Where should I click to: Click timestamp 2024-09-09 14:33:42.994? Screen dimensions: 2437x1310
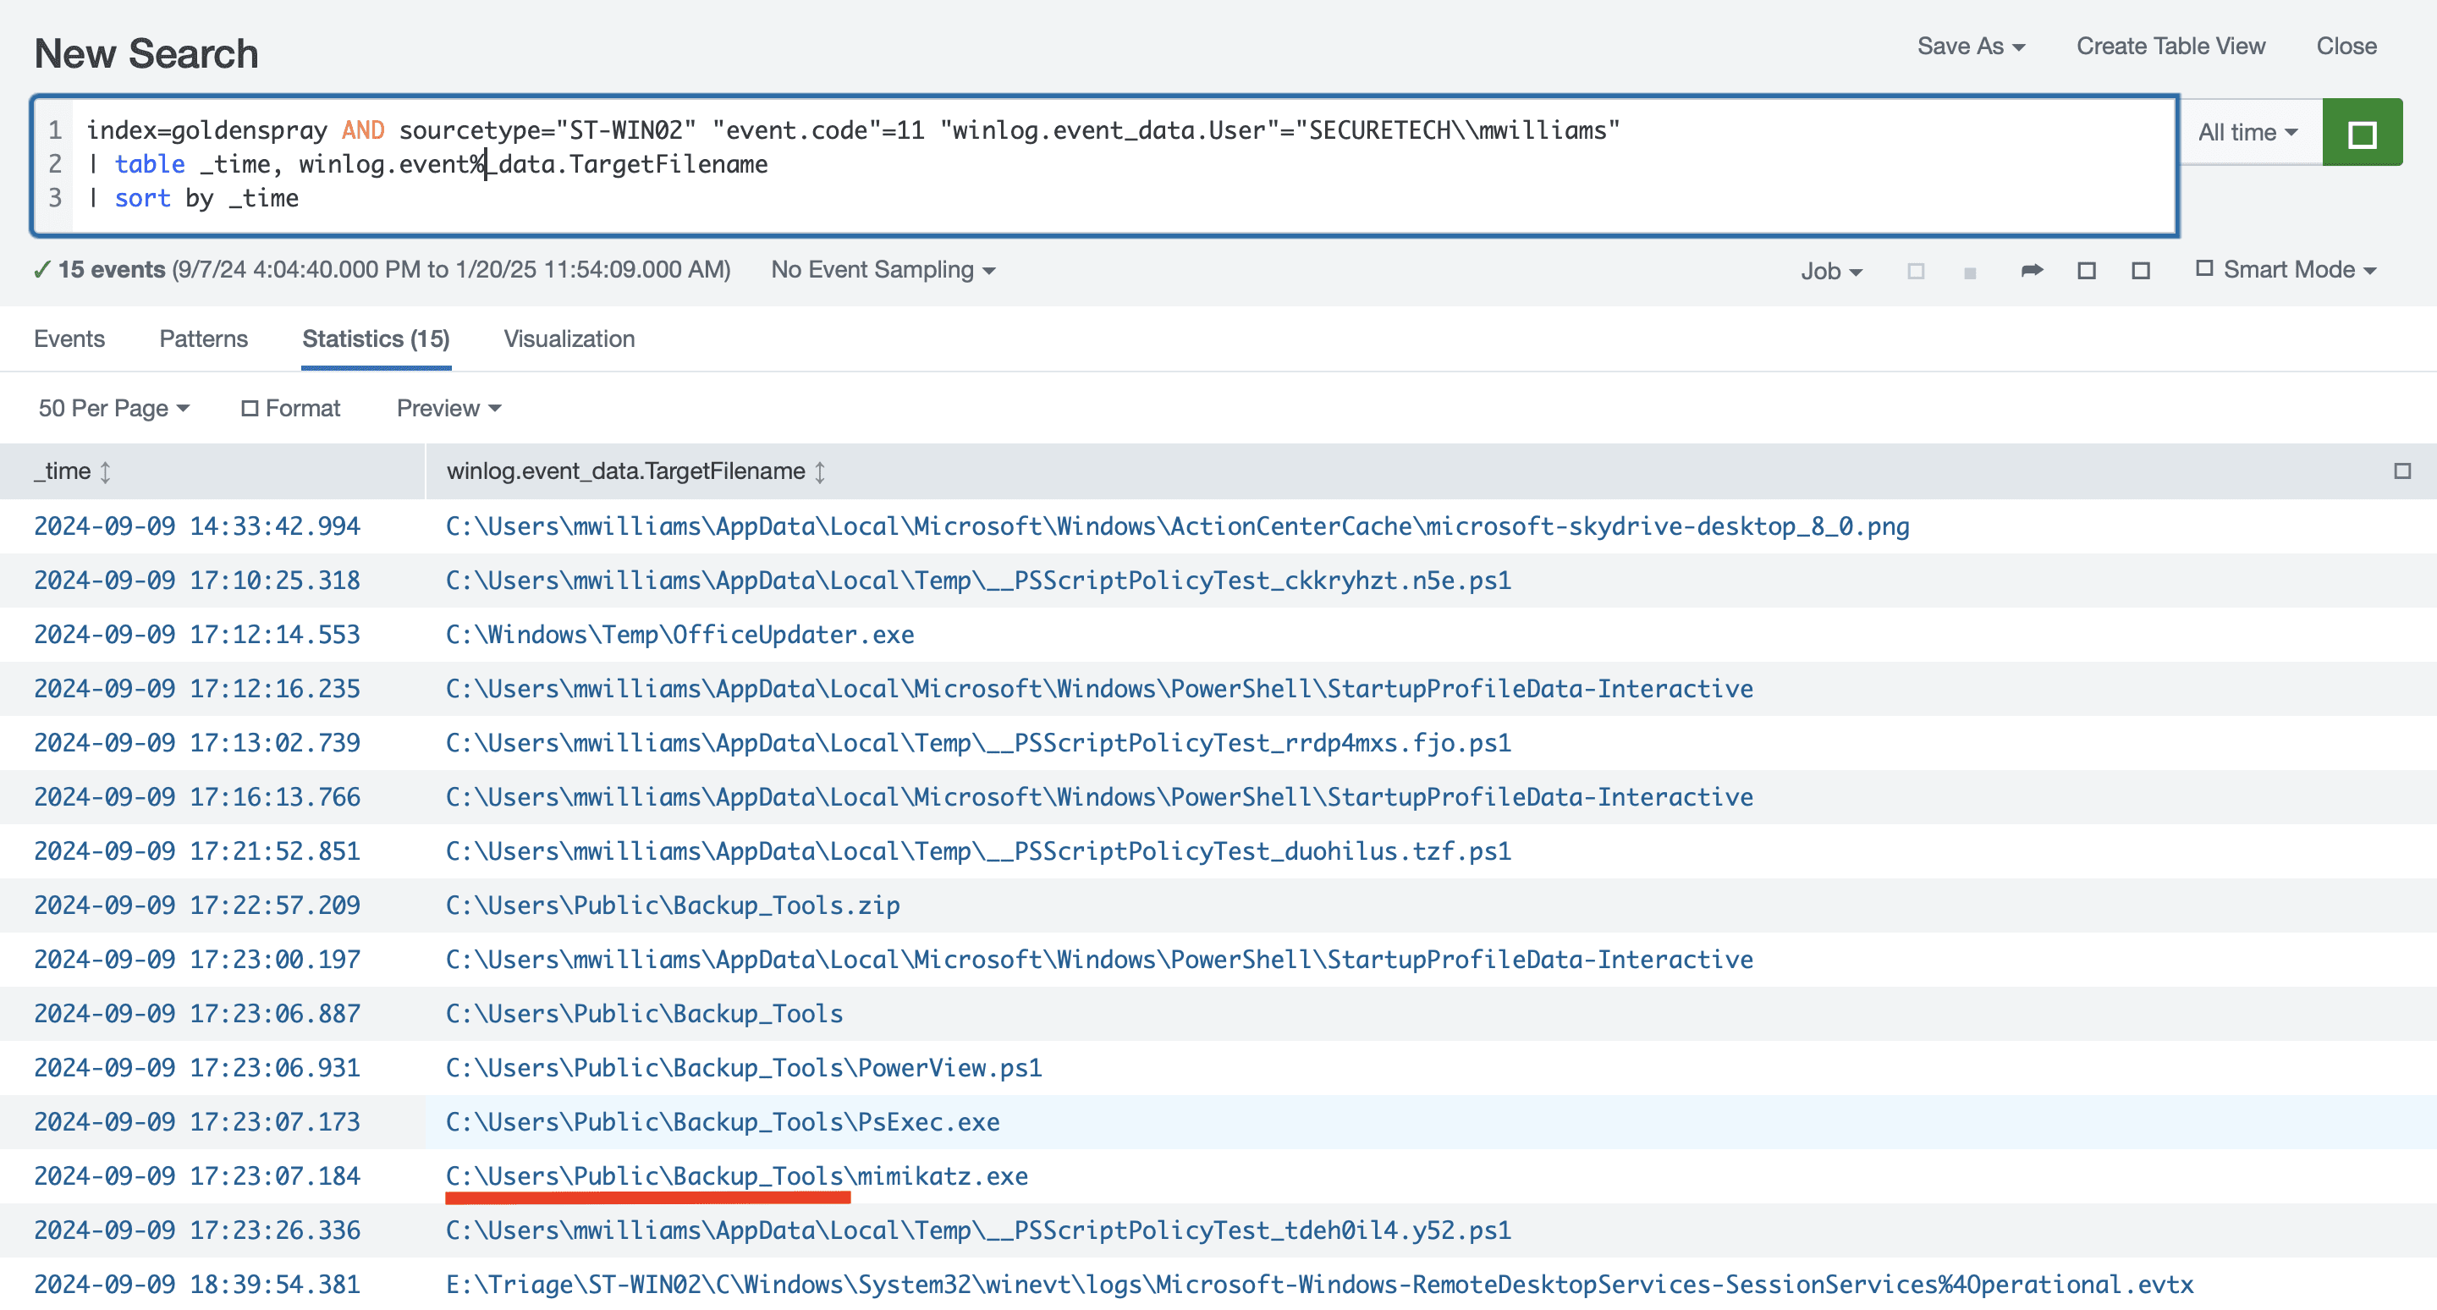pos(197,526)
